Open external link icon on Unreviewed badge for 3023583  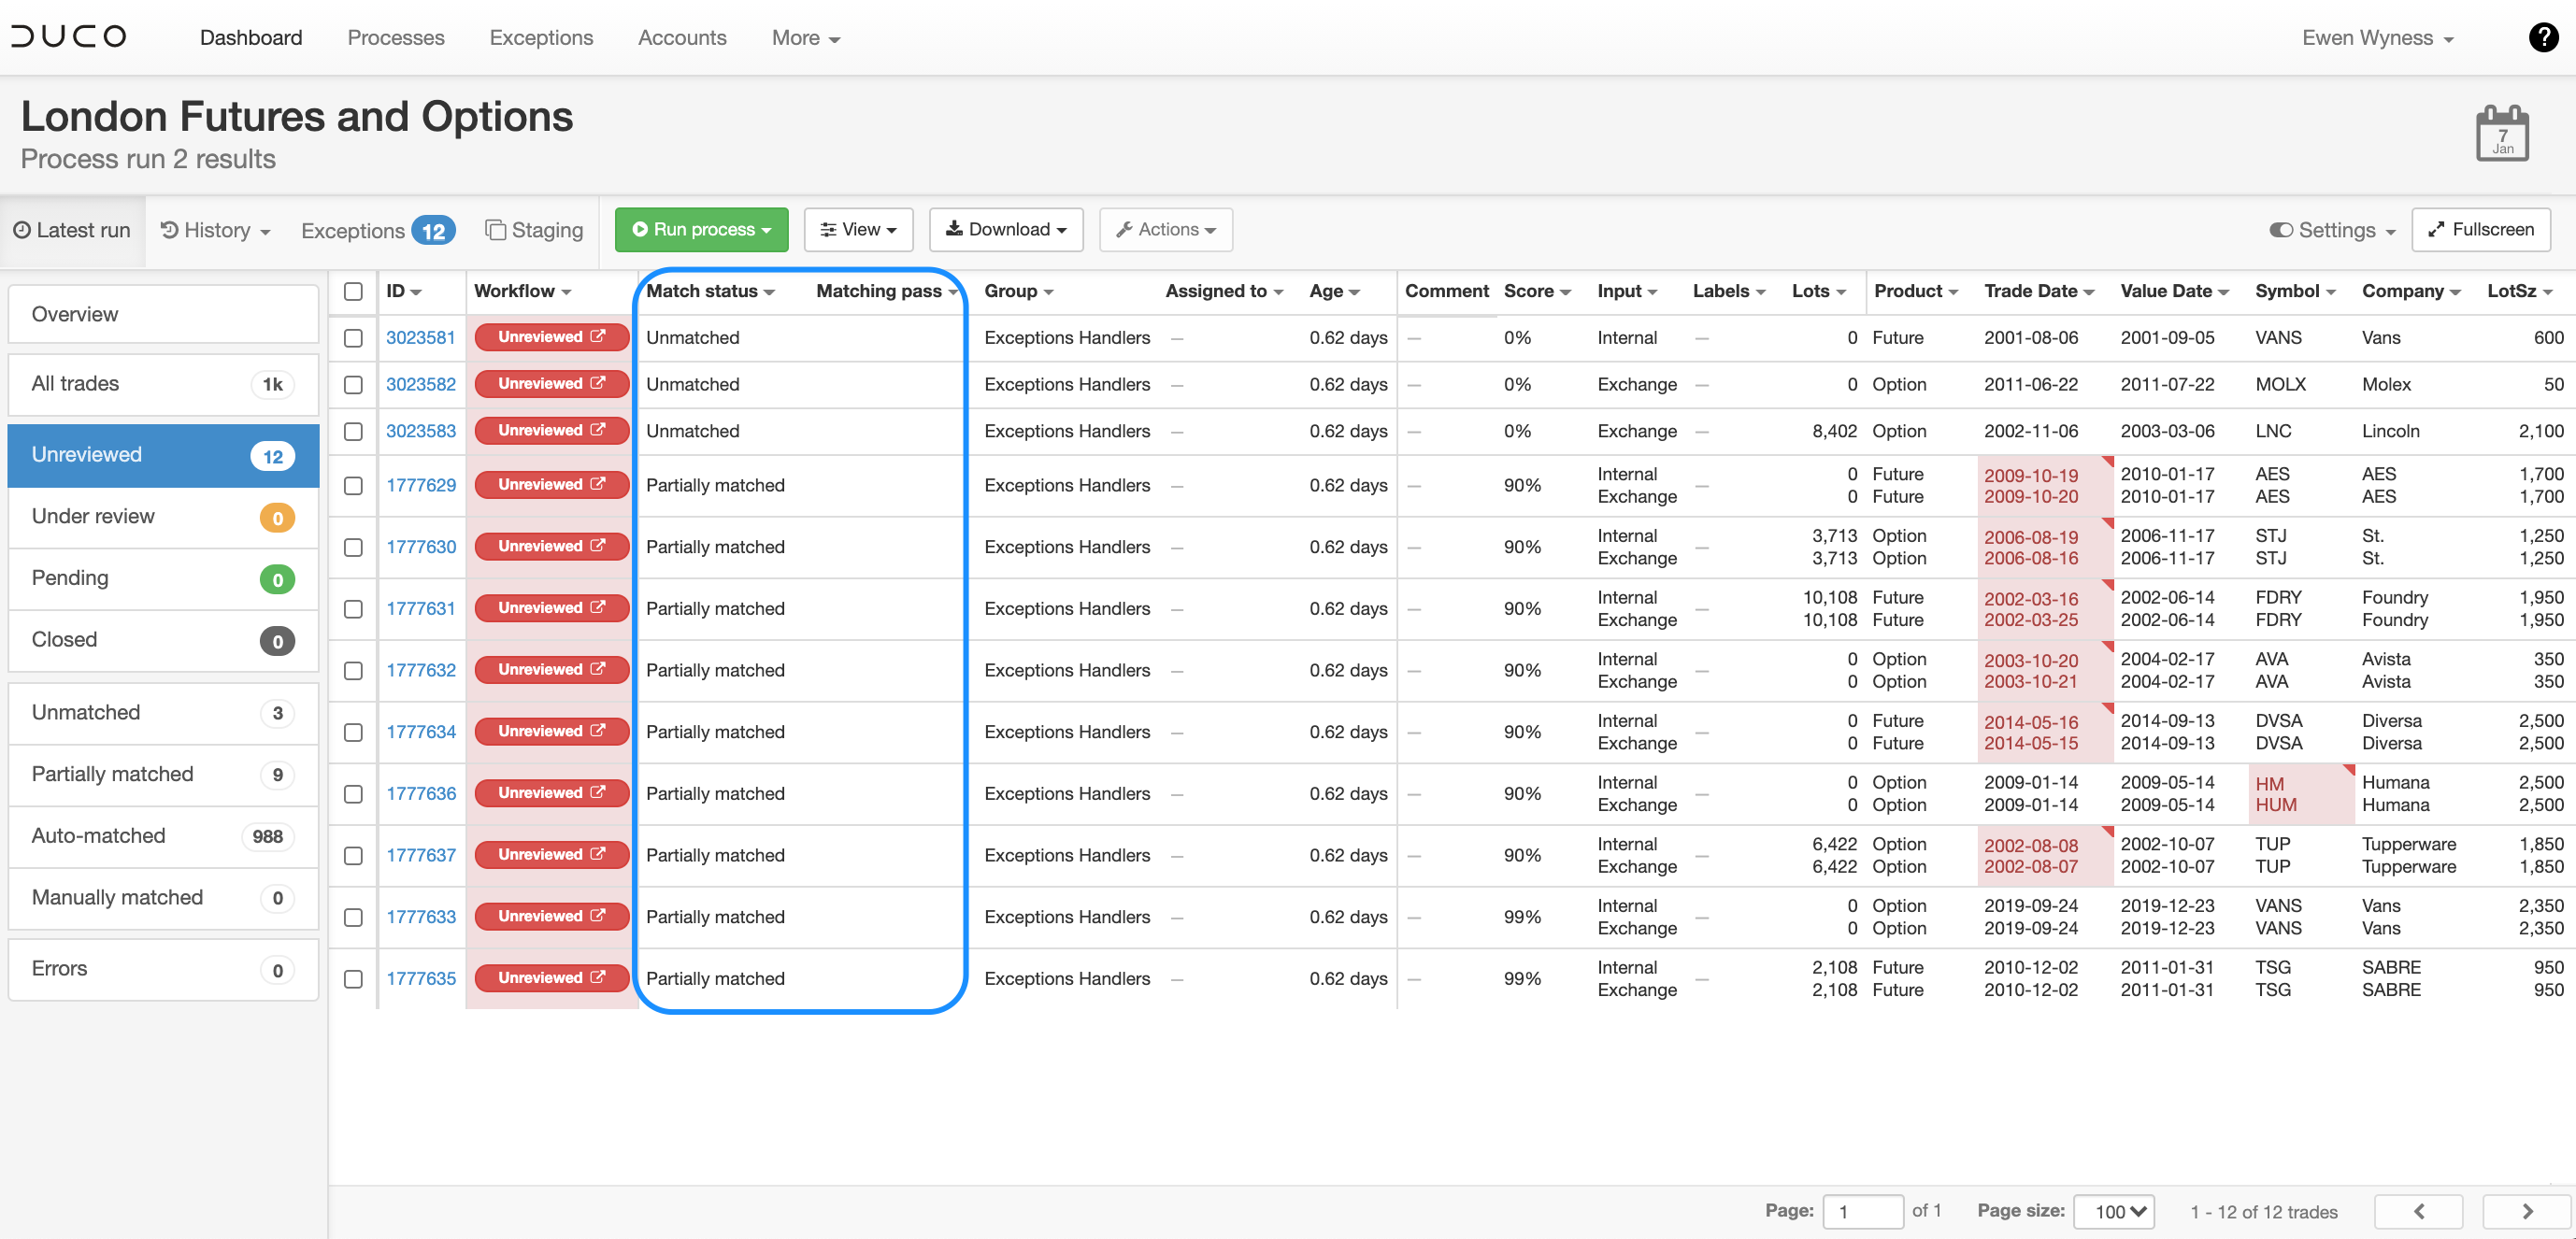pos(598,430)
